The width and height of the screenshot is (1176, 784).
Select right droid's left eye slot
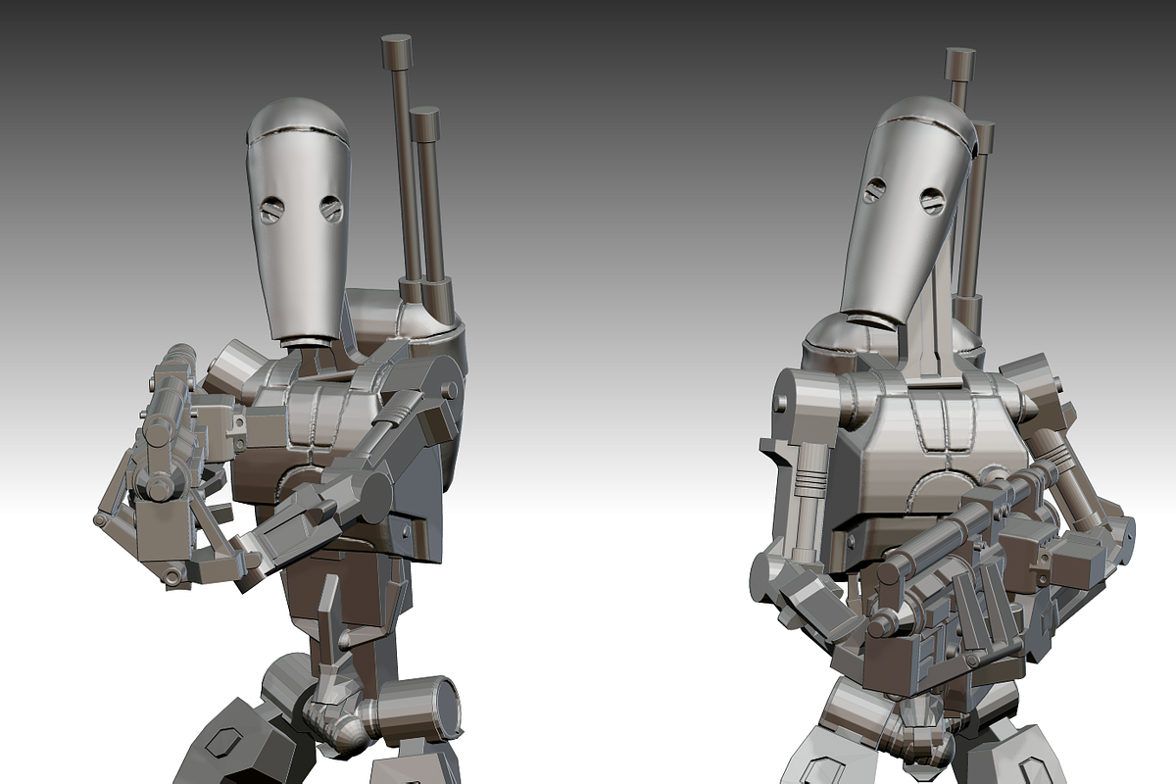tap(875, 189)
